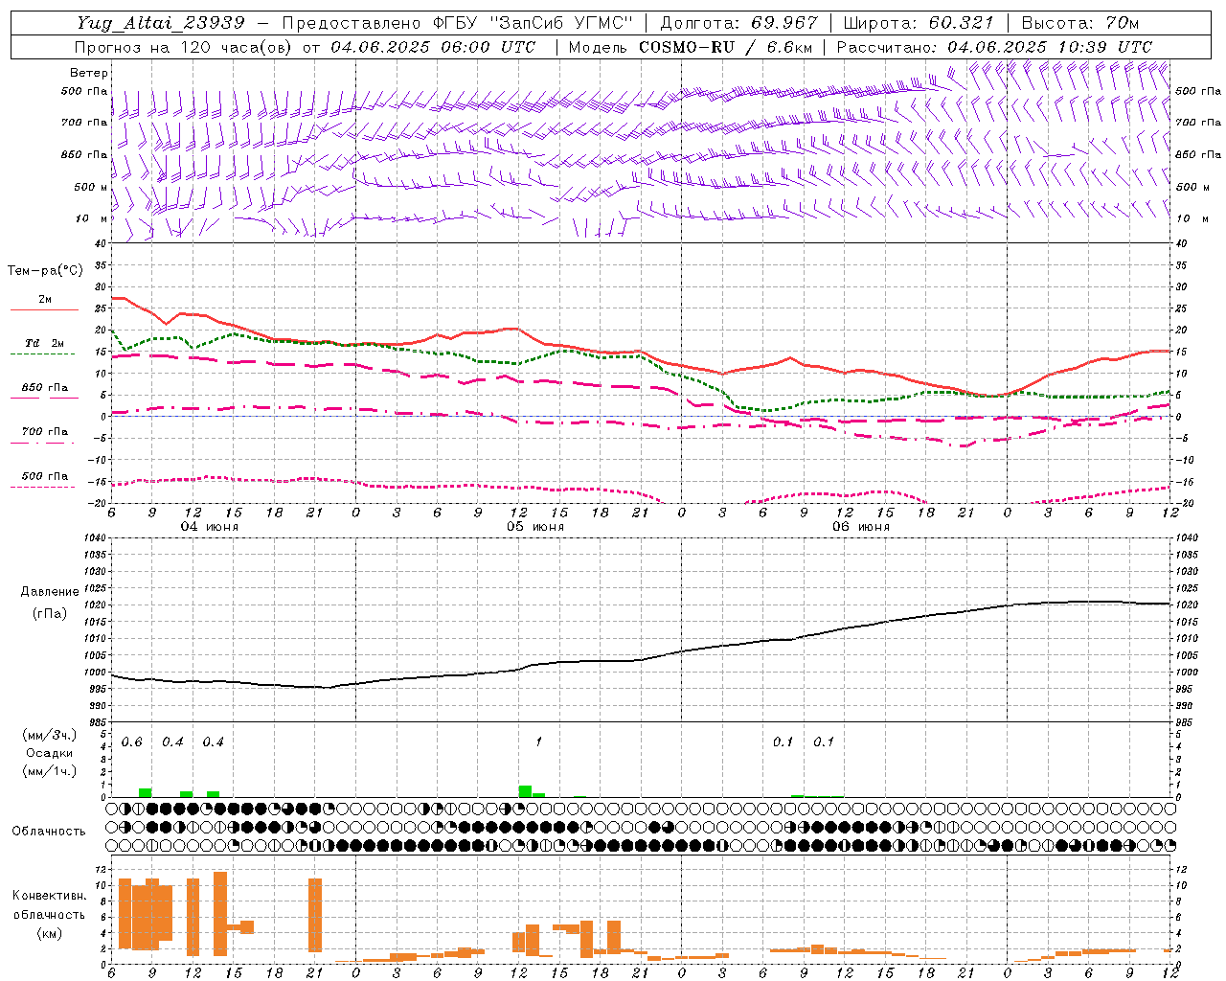Click the Облачность row label

tap(49, 831)
